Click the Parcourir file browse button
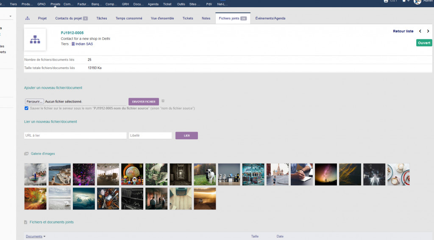This screenshot has height=240, width=434. pos(34,102)
